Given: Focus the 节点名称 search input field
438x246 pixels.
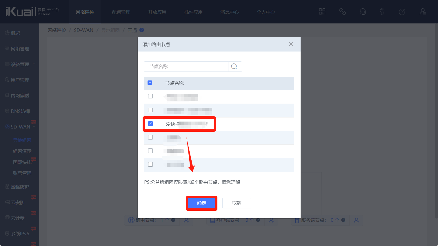Looking at the screenshot, I should click(x=186, y=67).
